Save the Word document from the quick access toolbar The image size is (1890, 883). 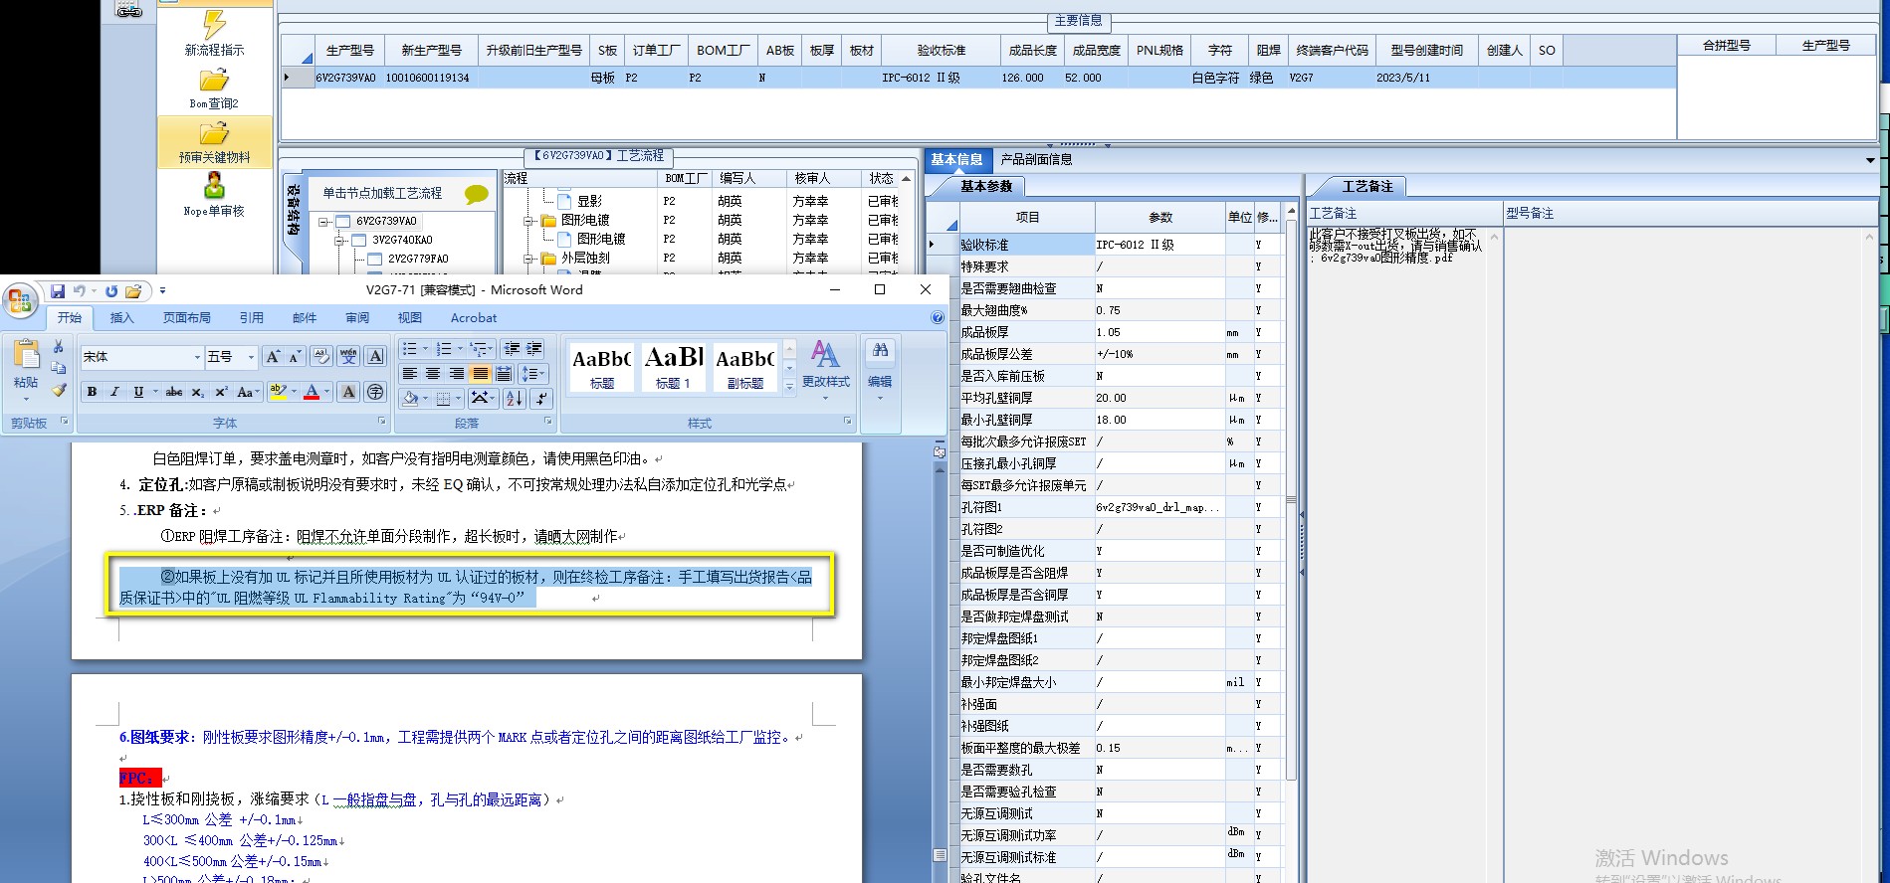click(58, 291)
